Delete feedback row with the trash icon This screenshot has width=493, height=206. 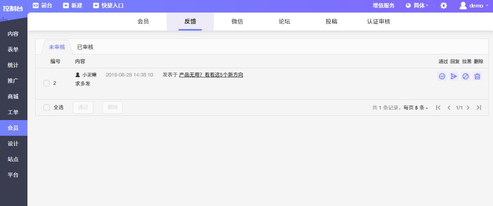[x=477, y=77]
